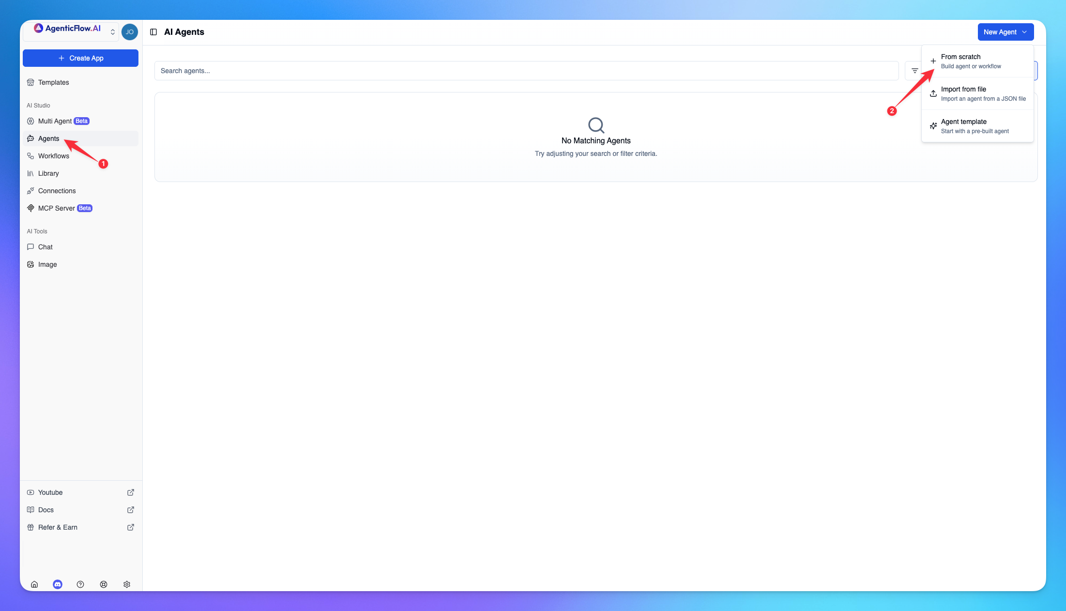Open MCP Server Beta page
1066x611 pixels.
pyautogui.click(x=57, y=208)
